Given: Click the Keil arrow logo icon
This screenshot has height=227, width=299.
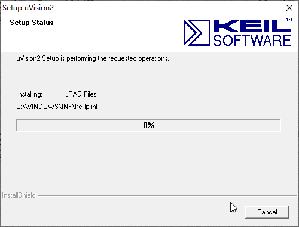Looking at the screenshot, I should point(197,33).
